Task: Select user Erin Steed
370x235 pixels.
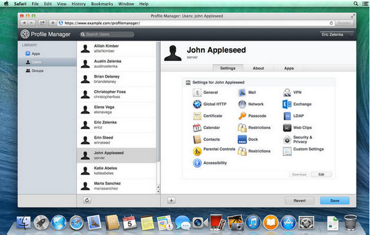Action: coord(117,140)
